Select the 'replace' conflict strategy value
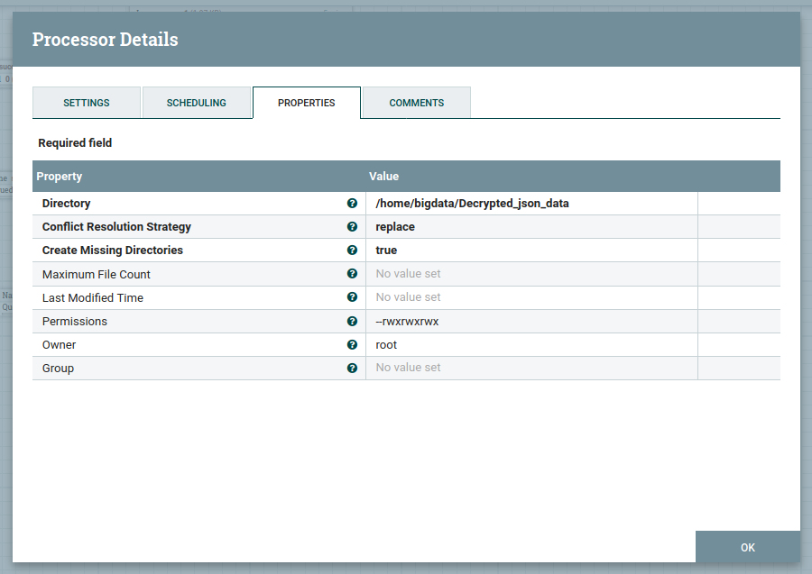Screen dimensions: 812x574 coord(395,227)
